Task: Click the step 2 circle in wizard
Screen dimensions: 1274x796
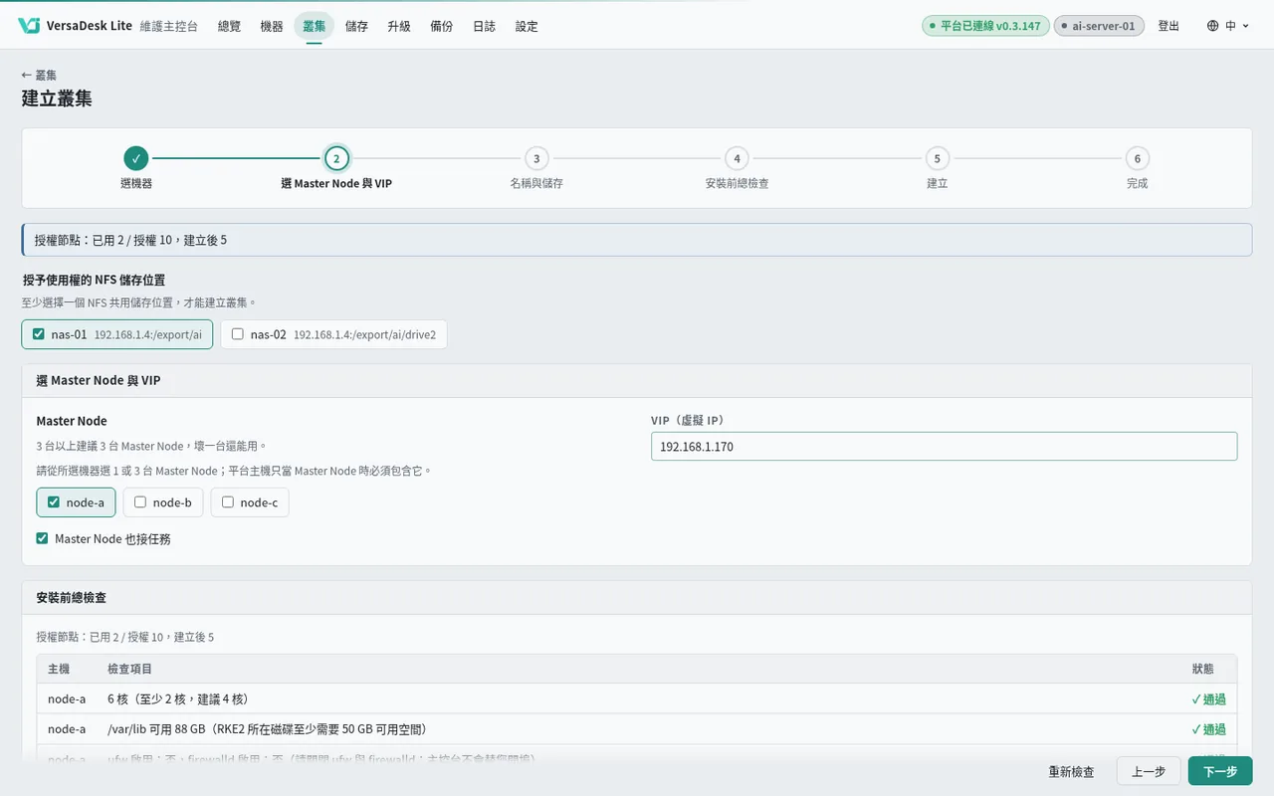Action: click(x=336, y=158)
